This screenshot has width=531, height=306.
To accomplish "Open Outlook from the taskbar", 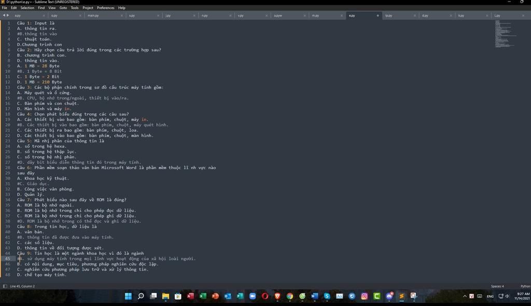I will 228,296.
